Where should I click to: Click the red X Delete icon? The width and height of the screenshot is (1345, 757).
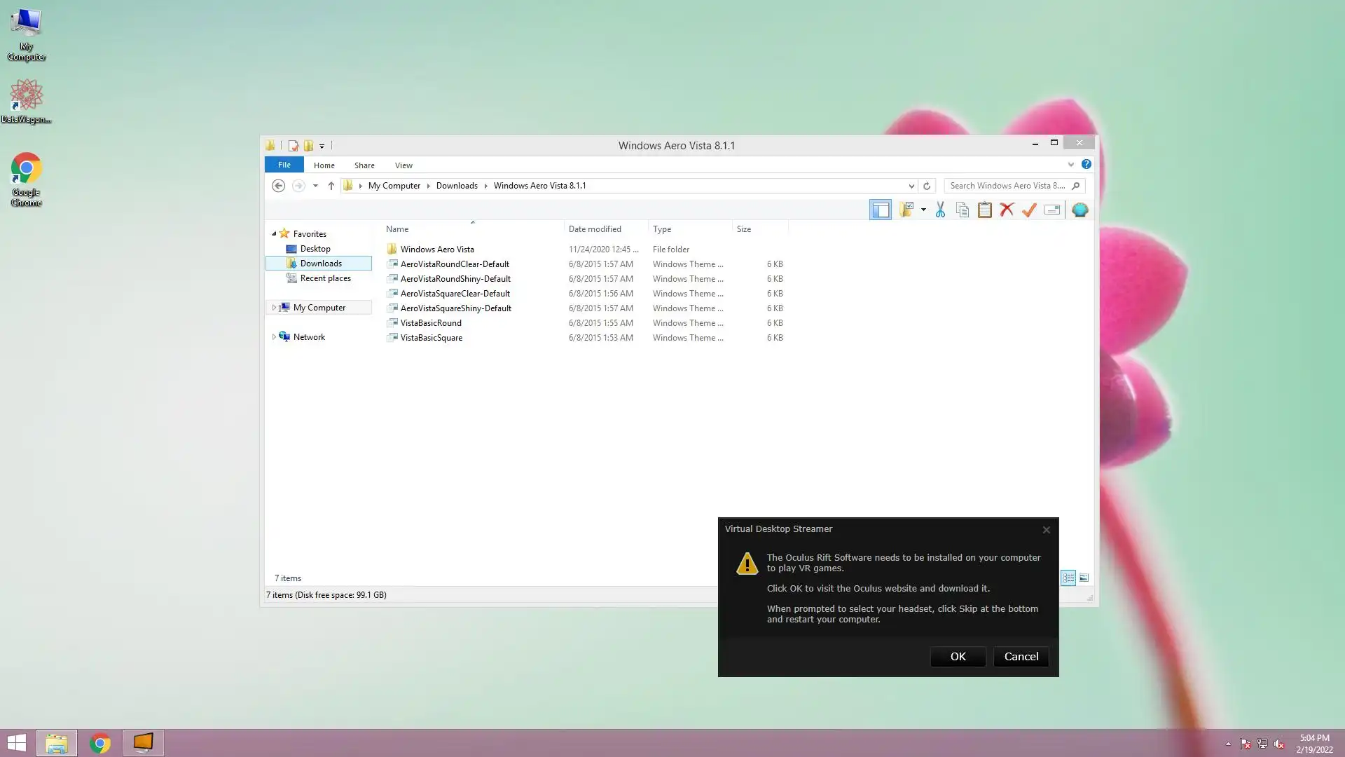1007,210
